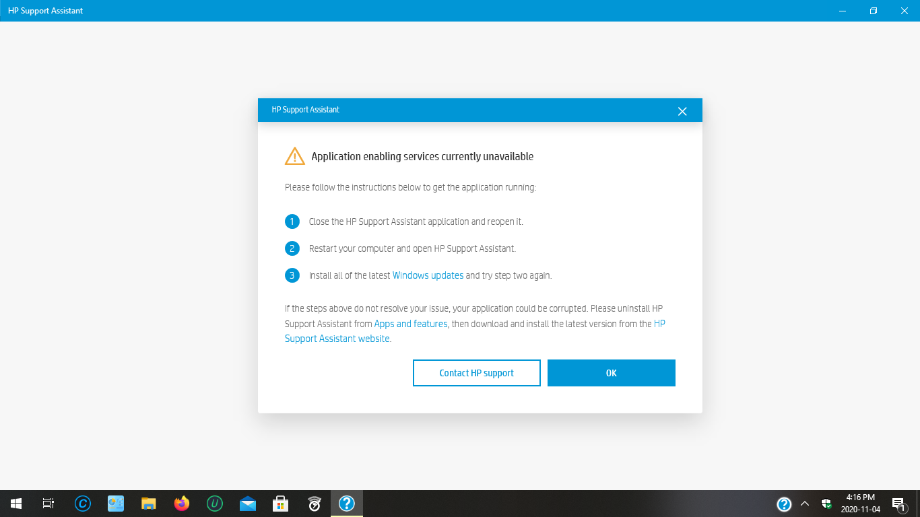Open File Explorer from taskbar
920x517 pixels.
pyautogui.click(x=149, y=504)
